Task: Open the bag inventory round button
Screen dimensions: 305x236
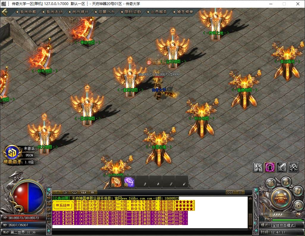Action: click(271, 183)
